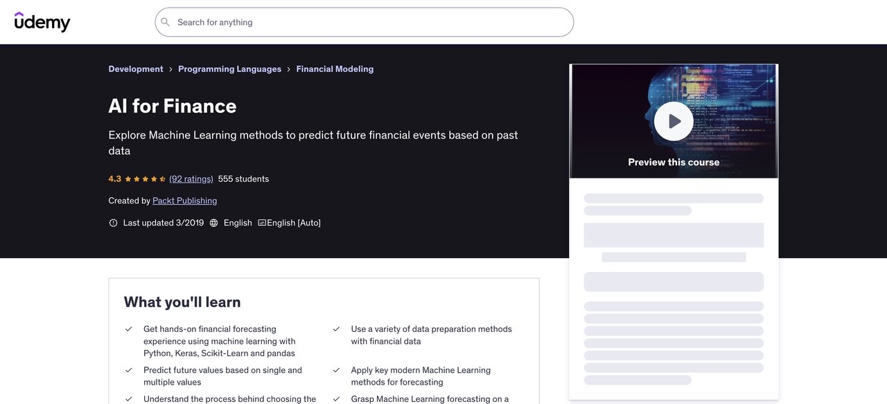Open the Financial Modeling category
Screen dimensions: 887x404
click(335, 68)
